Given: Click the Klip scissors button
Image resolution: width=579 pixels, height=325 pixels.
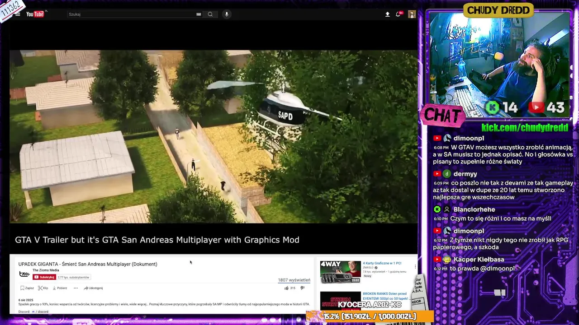Looking at the screenshot, I should point(43,288).
